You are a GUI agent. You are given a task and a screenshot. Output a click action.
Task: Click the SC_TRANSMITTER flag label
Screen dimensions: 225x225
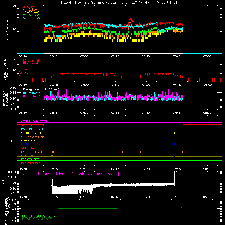(32, 137)
